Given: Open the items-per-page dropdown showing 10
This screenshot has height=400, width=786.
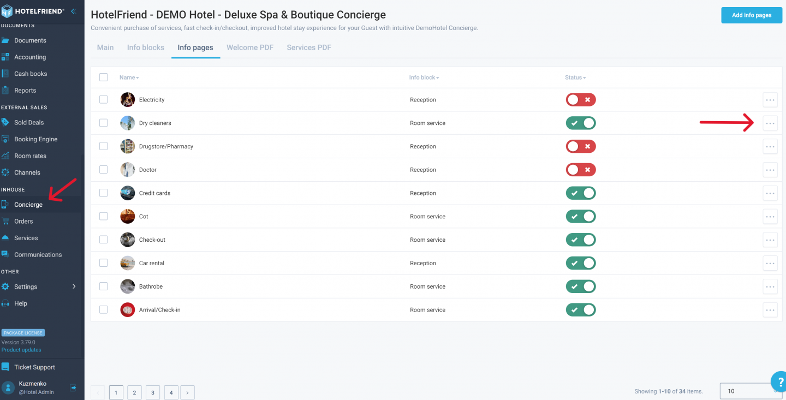Looking at the screenshot, I should [x=751, y=391].
